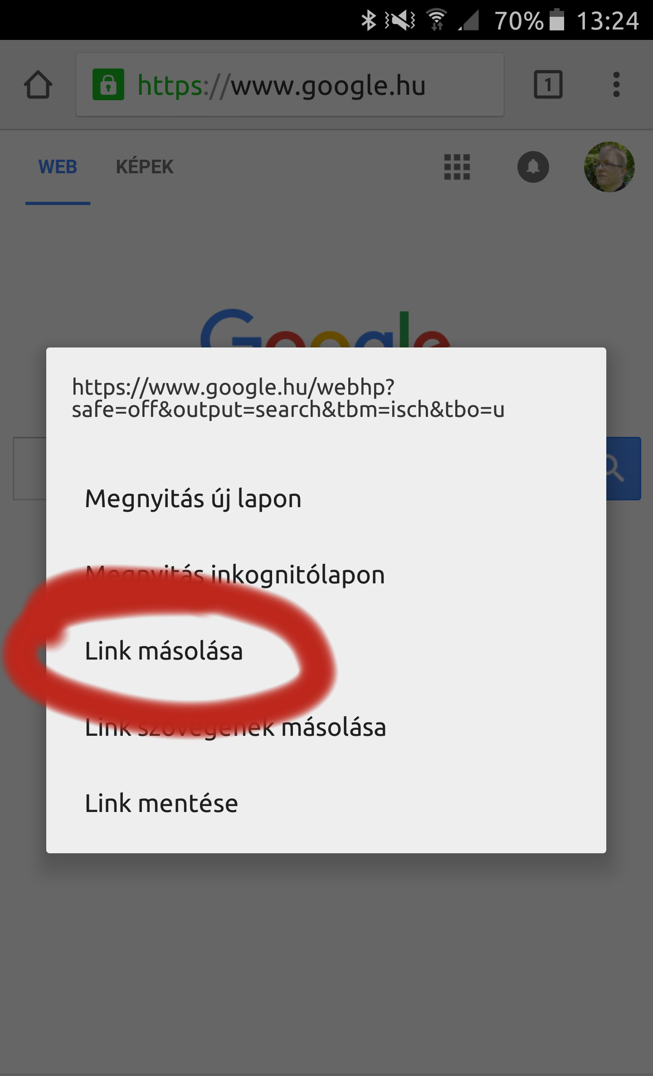Tap the blue search magnifier button
The width and height of the screenshot is (653, 1076).
624,469
